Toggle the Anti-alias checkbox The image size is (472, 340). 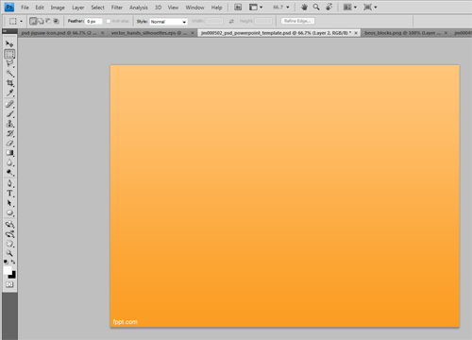tap(109, 21)
